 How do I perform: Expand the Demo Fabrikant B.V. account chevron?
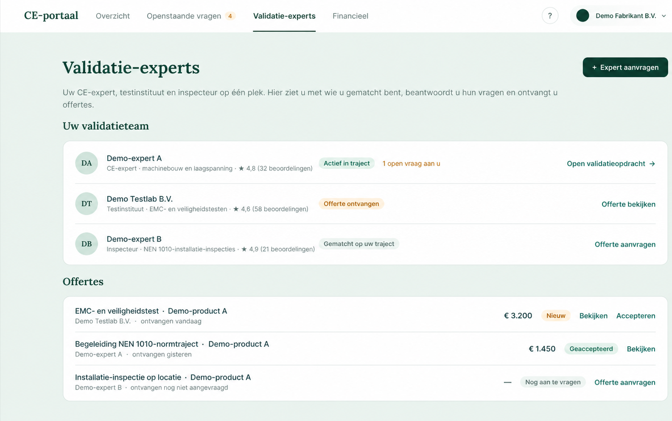(x=664, y=16)
